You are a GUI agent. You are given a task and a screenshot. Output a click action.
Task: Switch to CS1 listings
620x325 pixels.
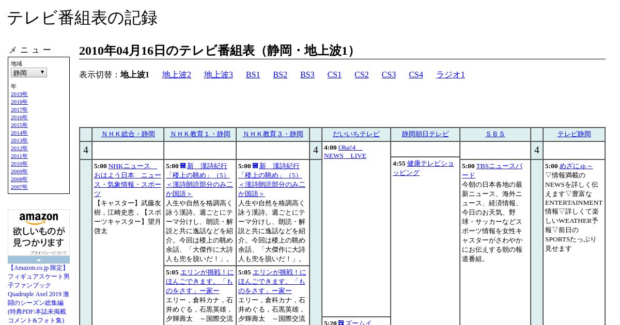[x=334, y=75]
